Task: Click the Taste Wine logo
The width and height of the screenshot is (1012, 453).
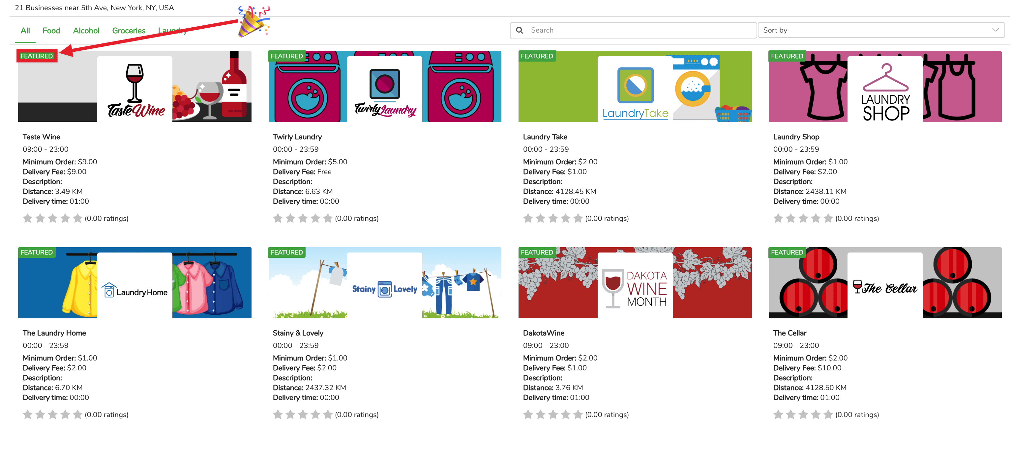Action: 135,89
